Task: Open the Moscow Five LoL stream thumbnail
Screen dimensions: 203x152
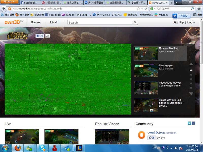Action: [146, 53]
